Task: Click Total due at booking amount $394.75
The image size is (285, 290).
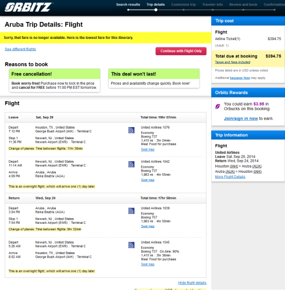Action: point(273,56)
